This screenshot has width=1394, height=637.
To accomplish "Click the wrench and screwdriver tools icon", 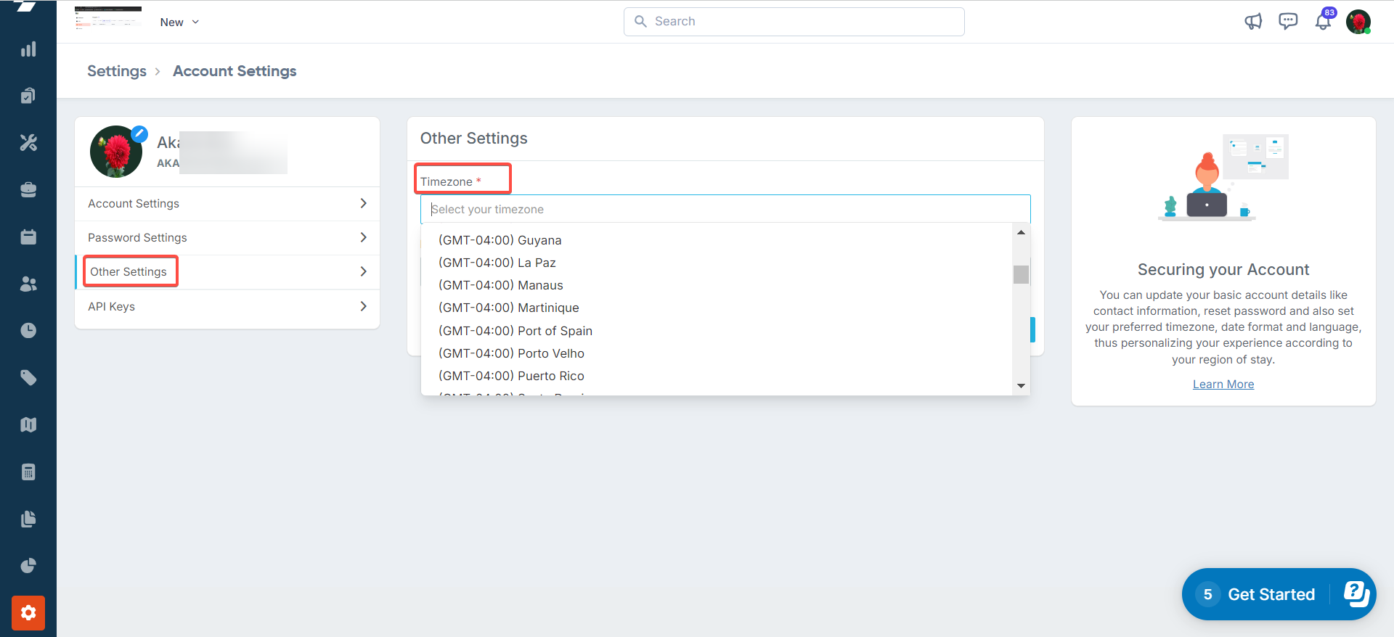I will [x=28, y=143].
